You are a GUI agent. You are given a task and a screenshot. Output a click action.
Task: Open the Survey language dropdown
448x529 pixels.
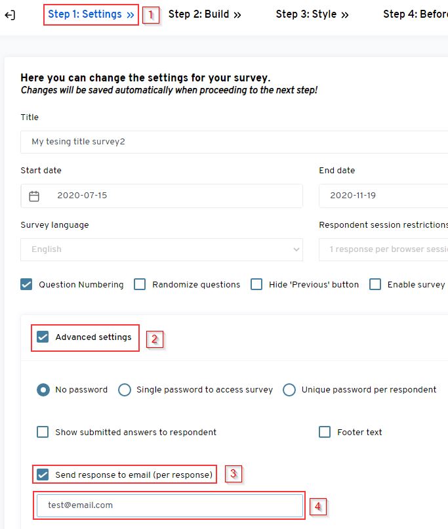coord(161,249)
